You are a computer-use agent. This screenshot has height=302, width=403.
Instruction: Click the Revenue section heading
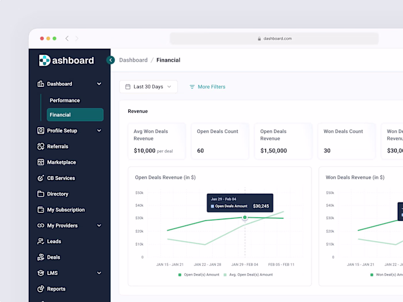[x=138, y=111]
